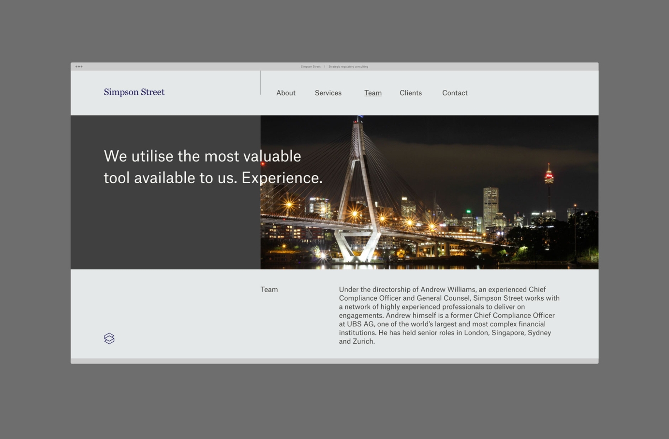Click the three-dot window controls
Image resolution: width=669 pixels, height=439 pixels.
point(79,67)
